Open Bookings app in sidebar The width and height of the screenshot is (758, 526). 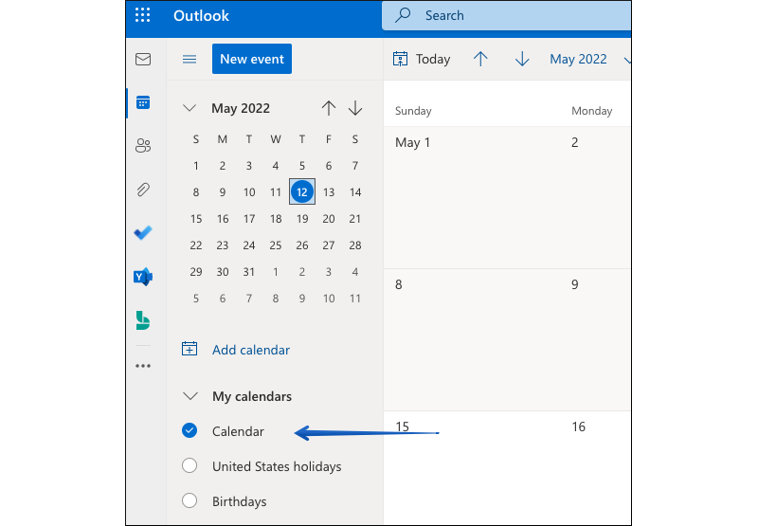point(143,320)
